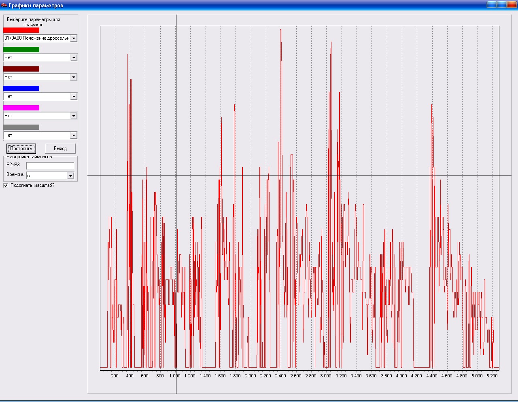Open the throttle position parameter dropdown
This screenshot has height=402, width=518.
[x=74, y=38]
